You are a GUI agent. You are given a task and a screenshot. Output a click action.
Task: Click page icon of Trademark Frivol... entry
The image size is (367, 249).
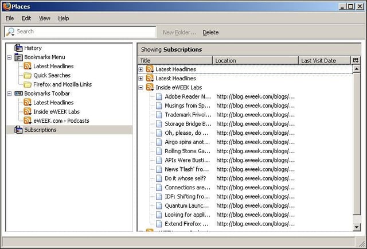[159, 115]
